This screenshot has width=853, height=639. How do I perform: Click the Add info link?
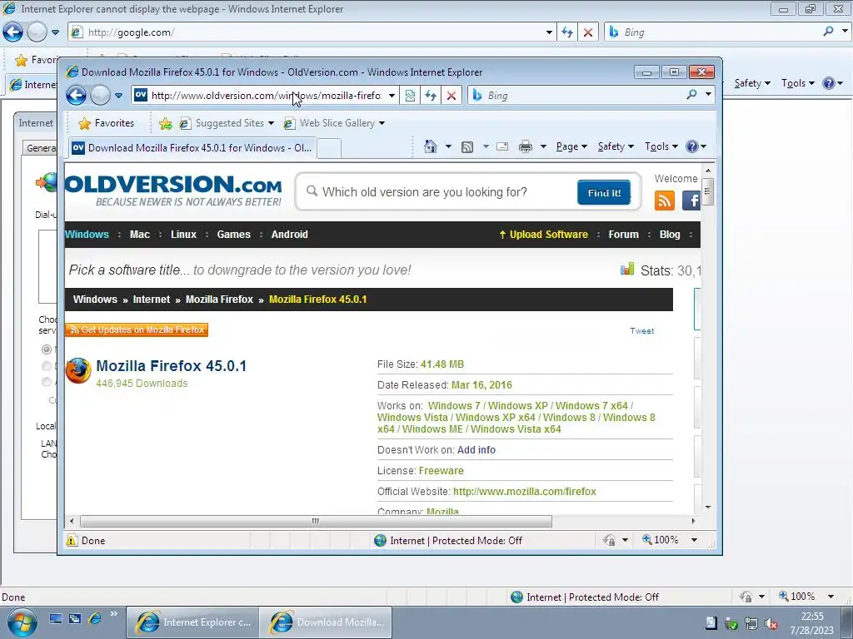pyautogui.click(x=476, y=450)
